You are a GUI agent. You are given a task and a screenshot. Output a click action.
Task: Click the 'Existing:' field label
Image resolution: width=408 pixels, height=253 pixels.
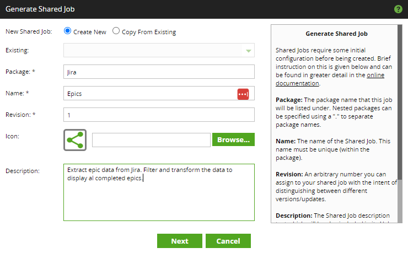click(17, 50)
